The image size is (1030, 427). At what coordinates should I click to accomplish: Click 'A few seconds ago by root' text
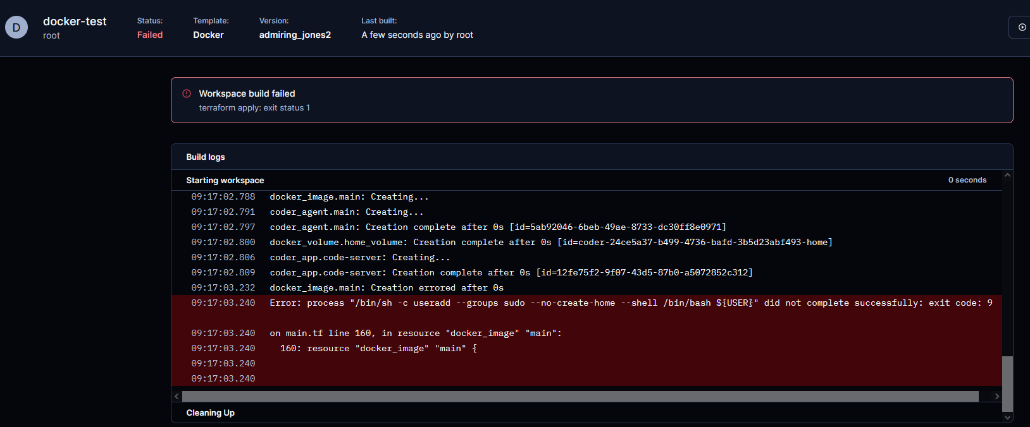click(x=417, y=35)
